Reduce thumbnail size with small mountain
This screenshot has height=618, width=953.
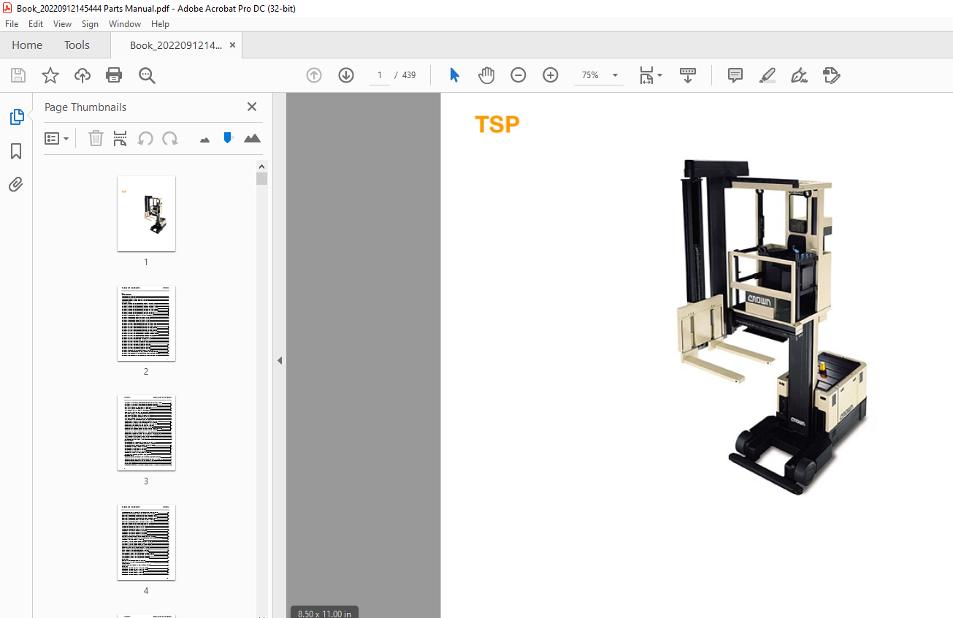coord(204,139)
